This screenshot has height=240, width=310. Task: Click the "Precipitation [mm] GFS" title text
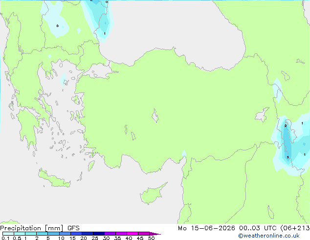coord(40,228)
